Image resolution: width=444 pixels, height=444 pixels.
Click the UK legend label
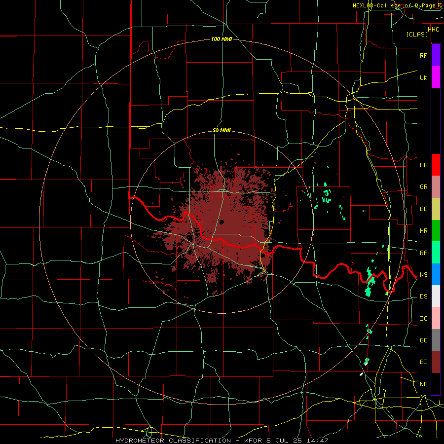coord(423,77)
